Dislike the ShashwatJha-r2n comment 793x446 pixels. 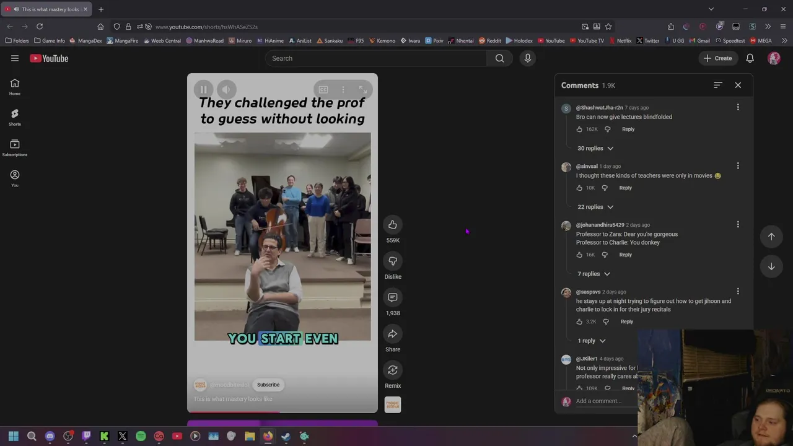[x=607, y=129]
